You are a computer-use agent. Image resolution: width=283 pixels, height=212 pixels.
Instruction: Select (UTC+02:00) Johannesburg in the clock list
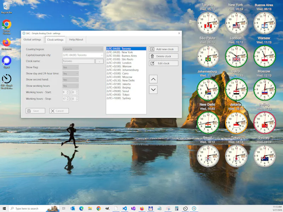point(126,70)
